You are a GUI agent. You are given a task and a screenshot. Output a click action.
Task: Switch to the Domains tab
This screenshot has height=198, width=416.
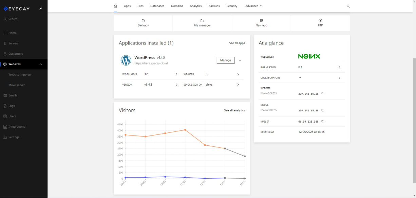[x=177, y=6]
